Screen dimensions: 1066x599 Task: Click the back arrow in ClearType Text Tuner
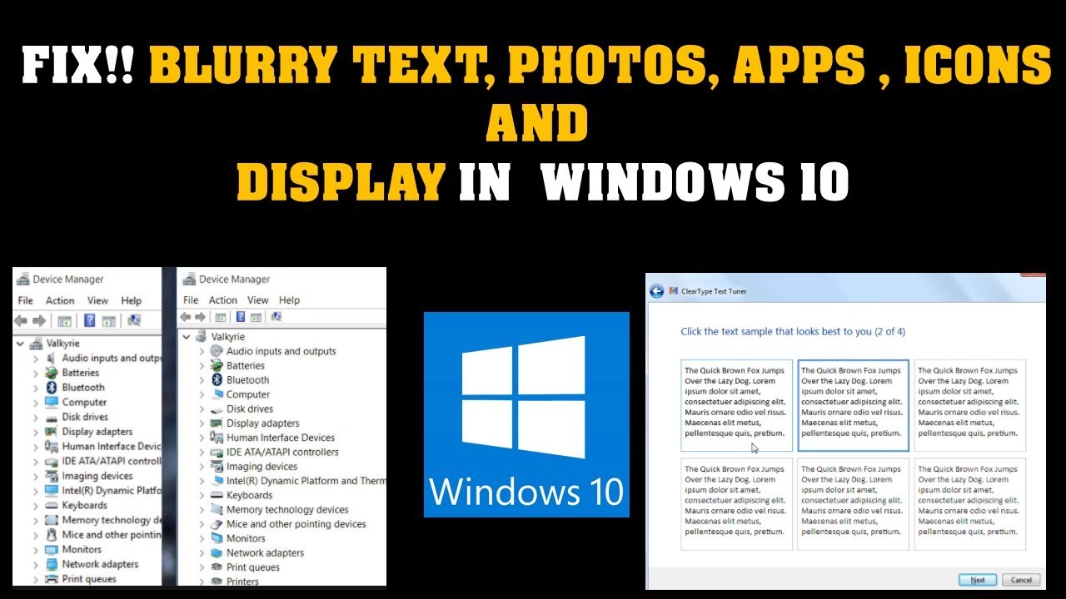point(657,290)
